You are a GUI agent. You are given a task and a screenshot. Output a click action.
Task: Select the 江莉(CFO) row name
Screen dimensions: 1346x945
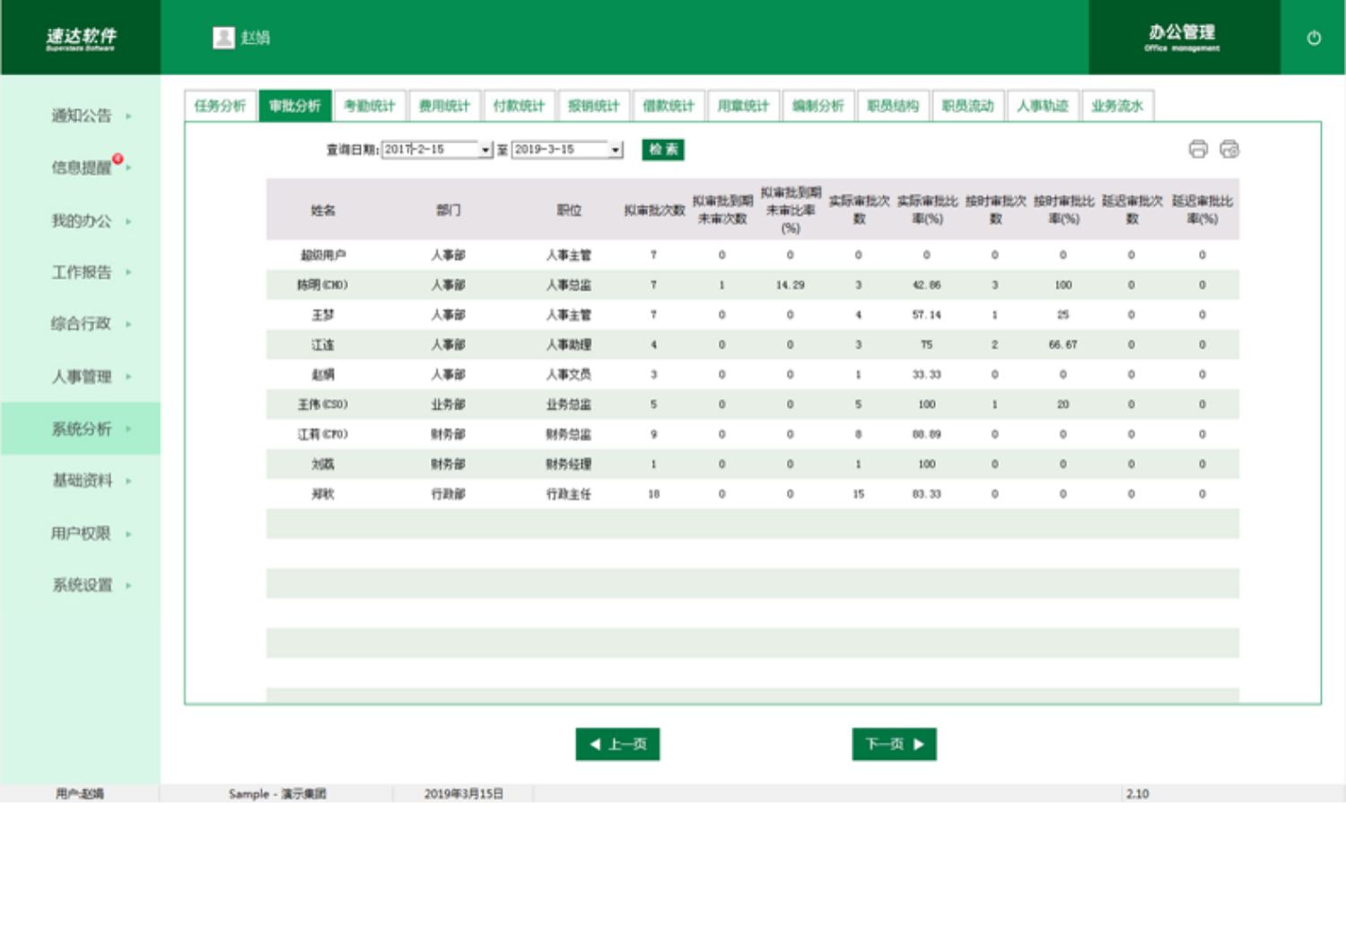(x=323, y=434)
